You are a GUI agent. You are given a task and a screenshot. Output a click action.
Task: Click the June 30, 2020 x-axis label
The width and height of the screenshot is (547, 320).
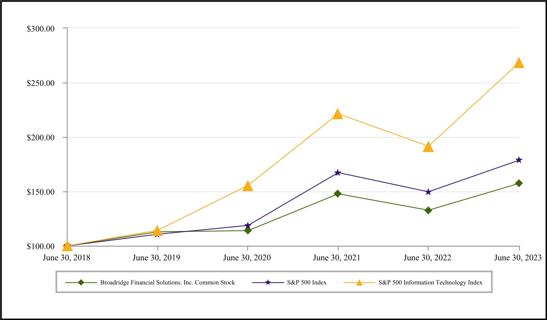(x=247, y=258)
